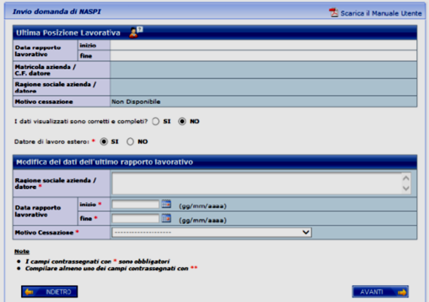Choose SI for 'Datore di lavoro estero'
This screenshot has width=429, height=302.
pyautogui.click(x=104, y=142)
